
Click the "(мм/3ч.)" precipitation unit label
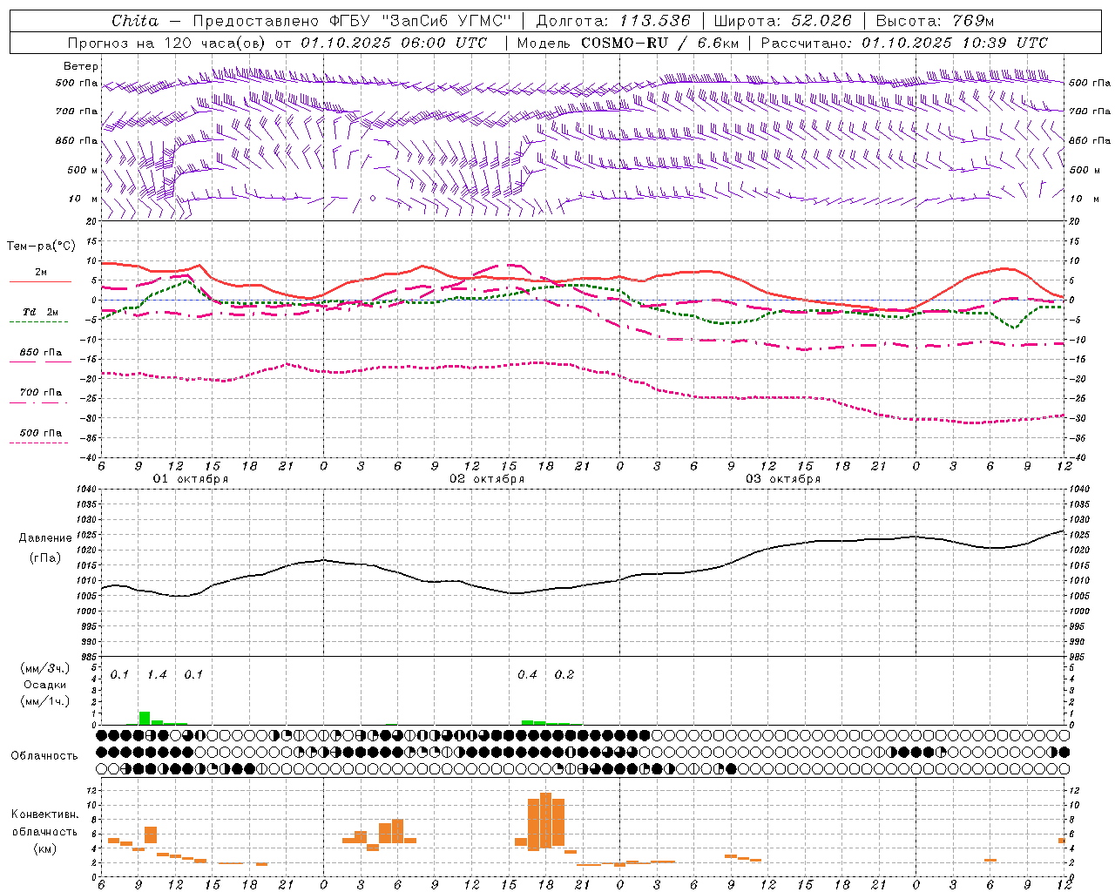coord(44,668)
